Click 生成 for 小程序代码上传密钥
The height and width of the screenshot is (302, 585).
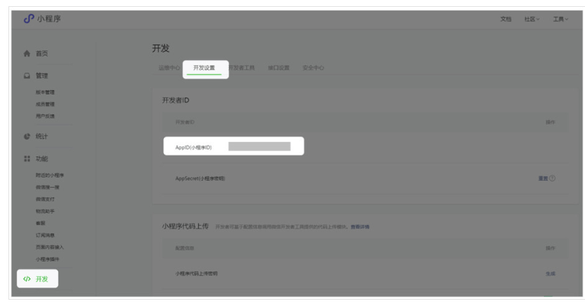551,274
